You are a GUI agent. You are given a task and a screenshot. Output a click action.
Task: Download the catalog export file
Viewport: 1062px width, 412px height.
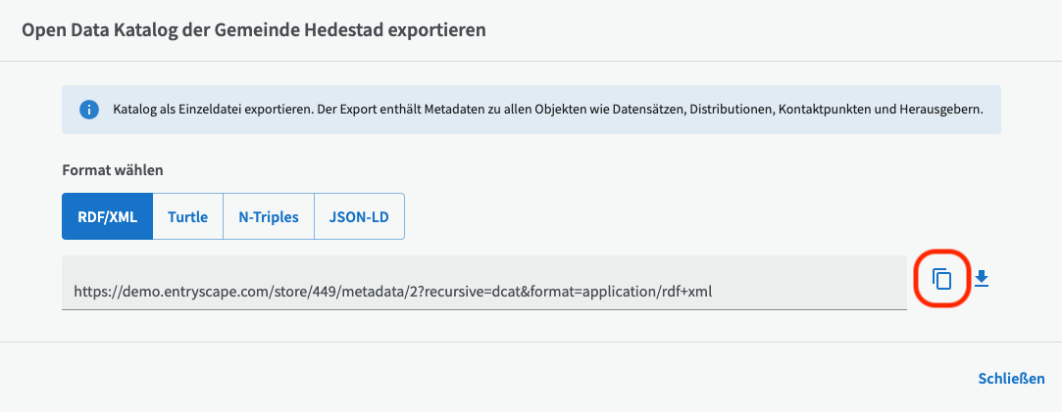[x=982, y=279]
